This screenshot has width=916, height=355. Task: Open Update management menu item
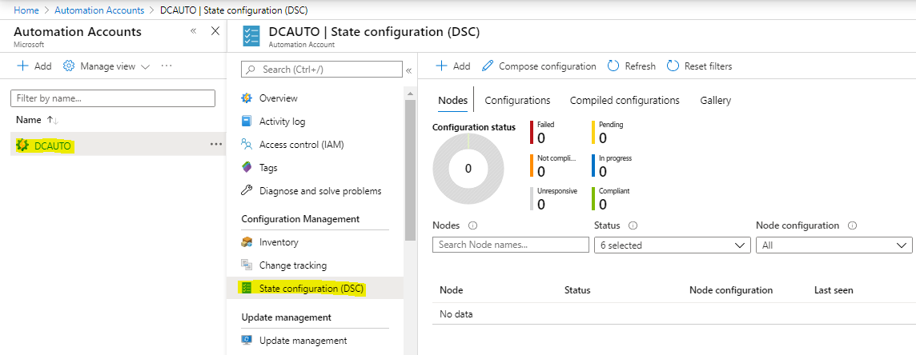click(303, 341)
